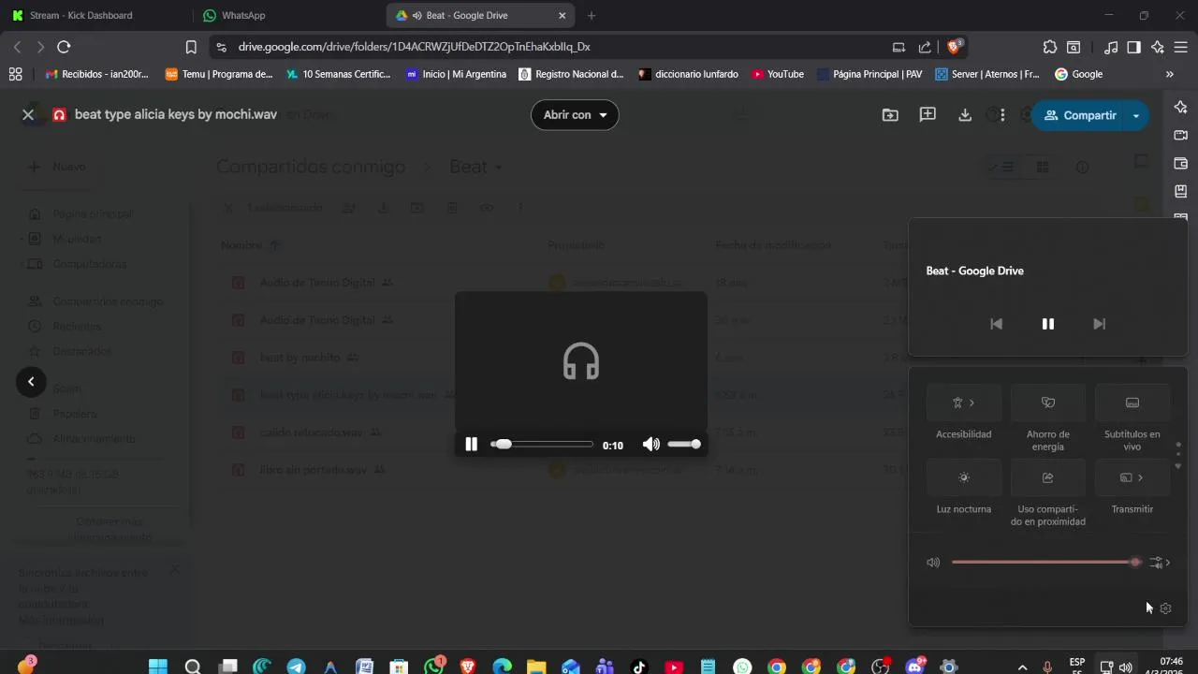Go to previous file with left arrow circle
Screen dimensions: 1198x674
pos(31,381)
